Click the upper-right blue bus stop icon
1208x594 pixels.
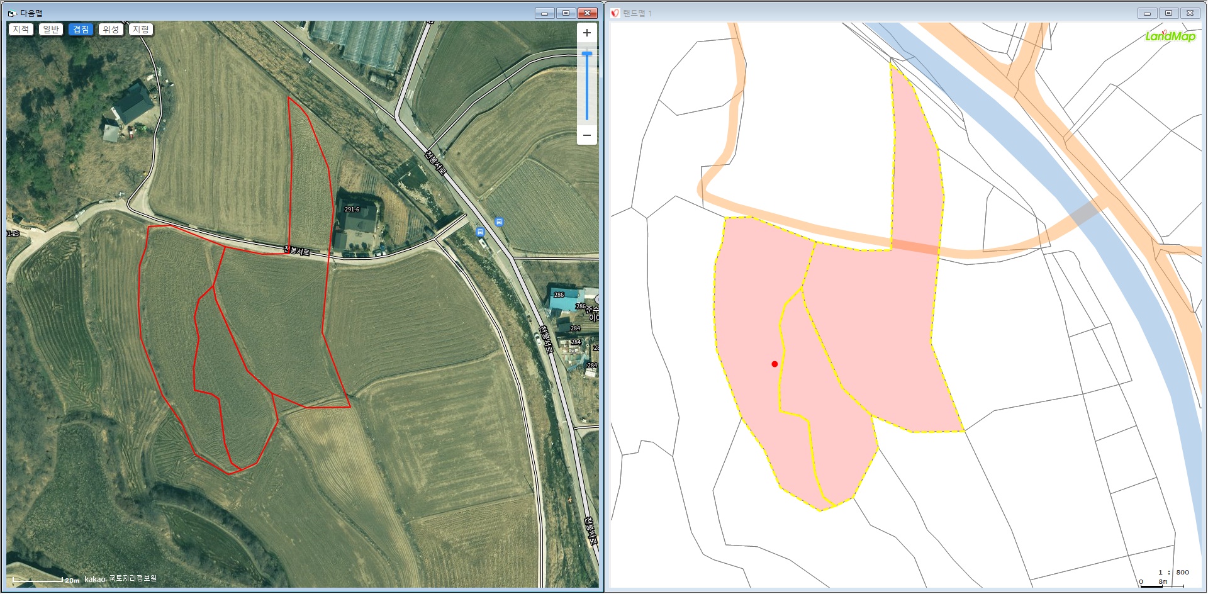499,221
